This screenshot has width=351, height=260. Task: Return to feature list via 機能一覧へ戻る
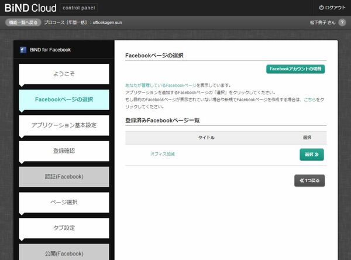coord(23,22)
